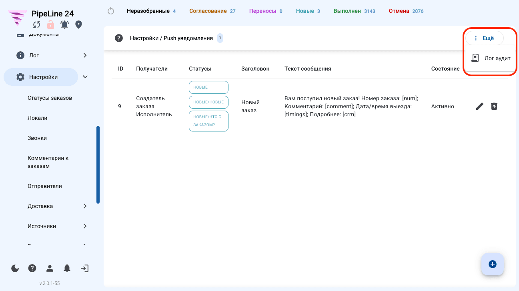
Task: Click the refresh icon beside Неразобранные
Action: pyautogui.click(x=111, y=11)
